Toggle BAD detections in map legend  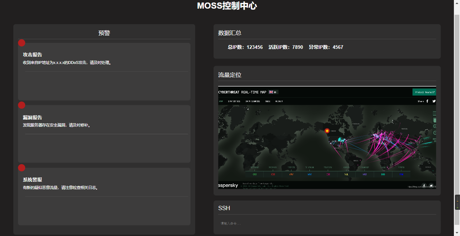(383, 174)
